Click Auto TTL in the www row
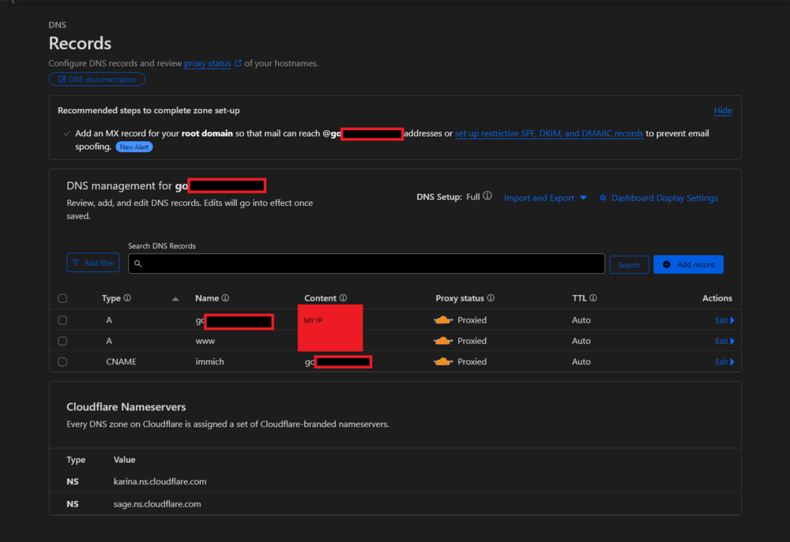The image size is (790, 542). coord(581,341)
